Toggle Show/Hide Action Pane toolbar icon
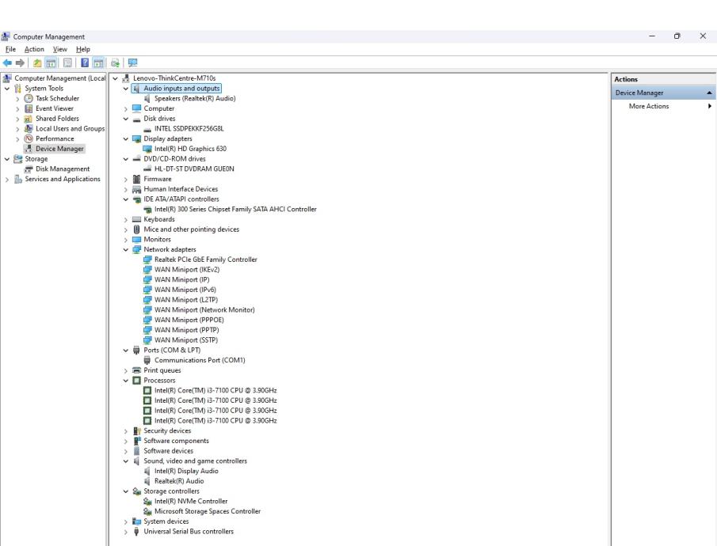The image size is (717, 546). [98, 63]
